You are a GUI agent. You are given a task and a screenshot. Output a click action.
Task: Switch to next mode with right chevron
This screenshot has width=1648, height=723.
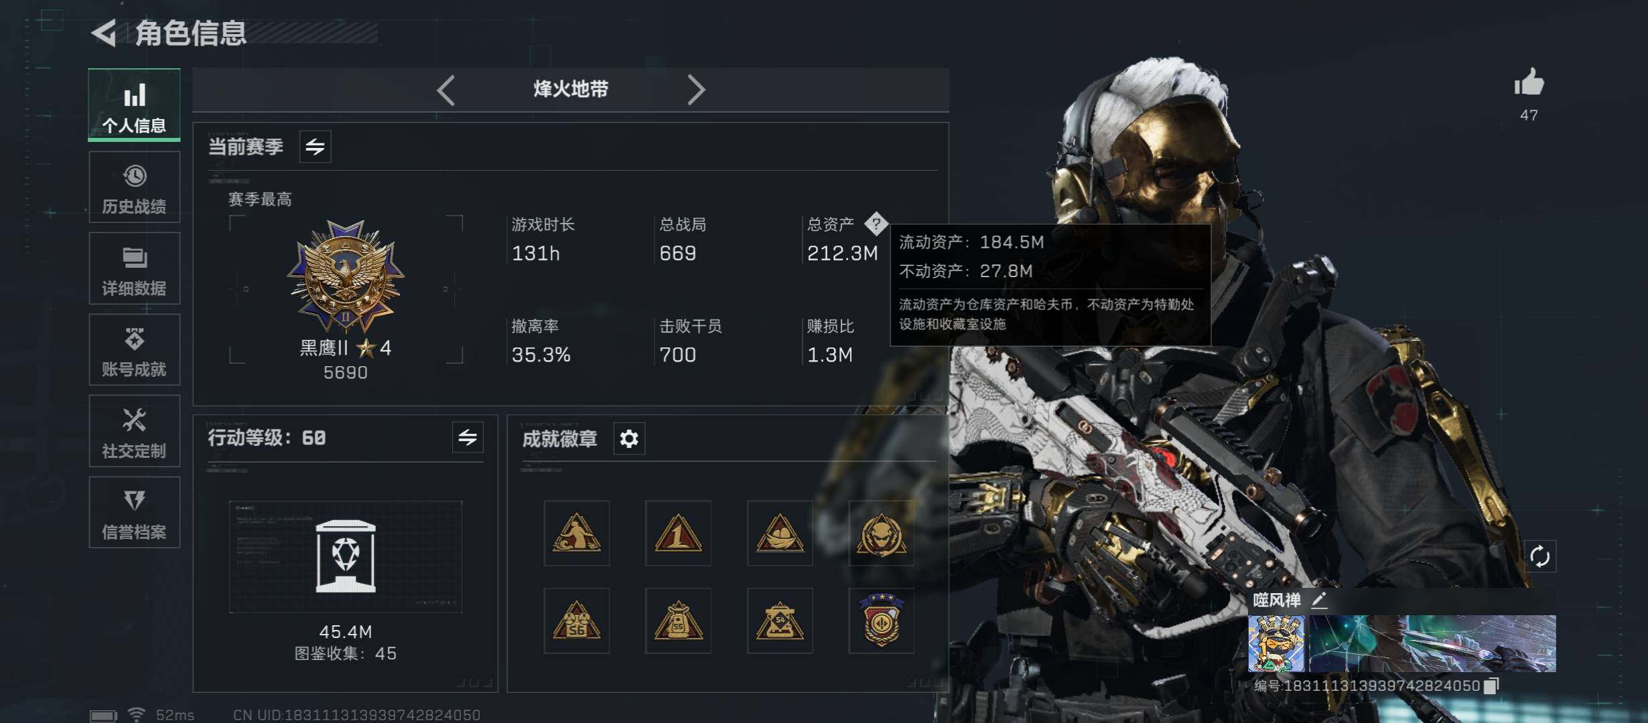[x=696, y=90]
